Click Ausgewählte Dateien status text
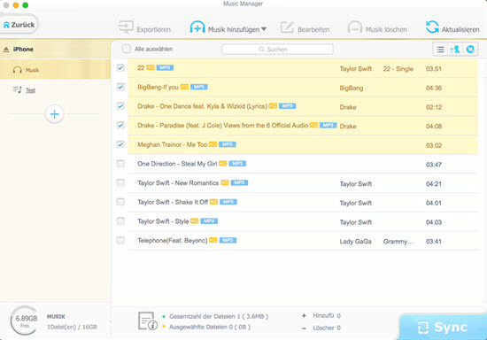The height and width of the screenshot is (340, 487). pyautogui.click(x=210, y=327)
